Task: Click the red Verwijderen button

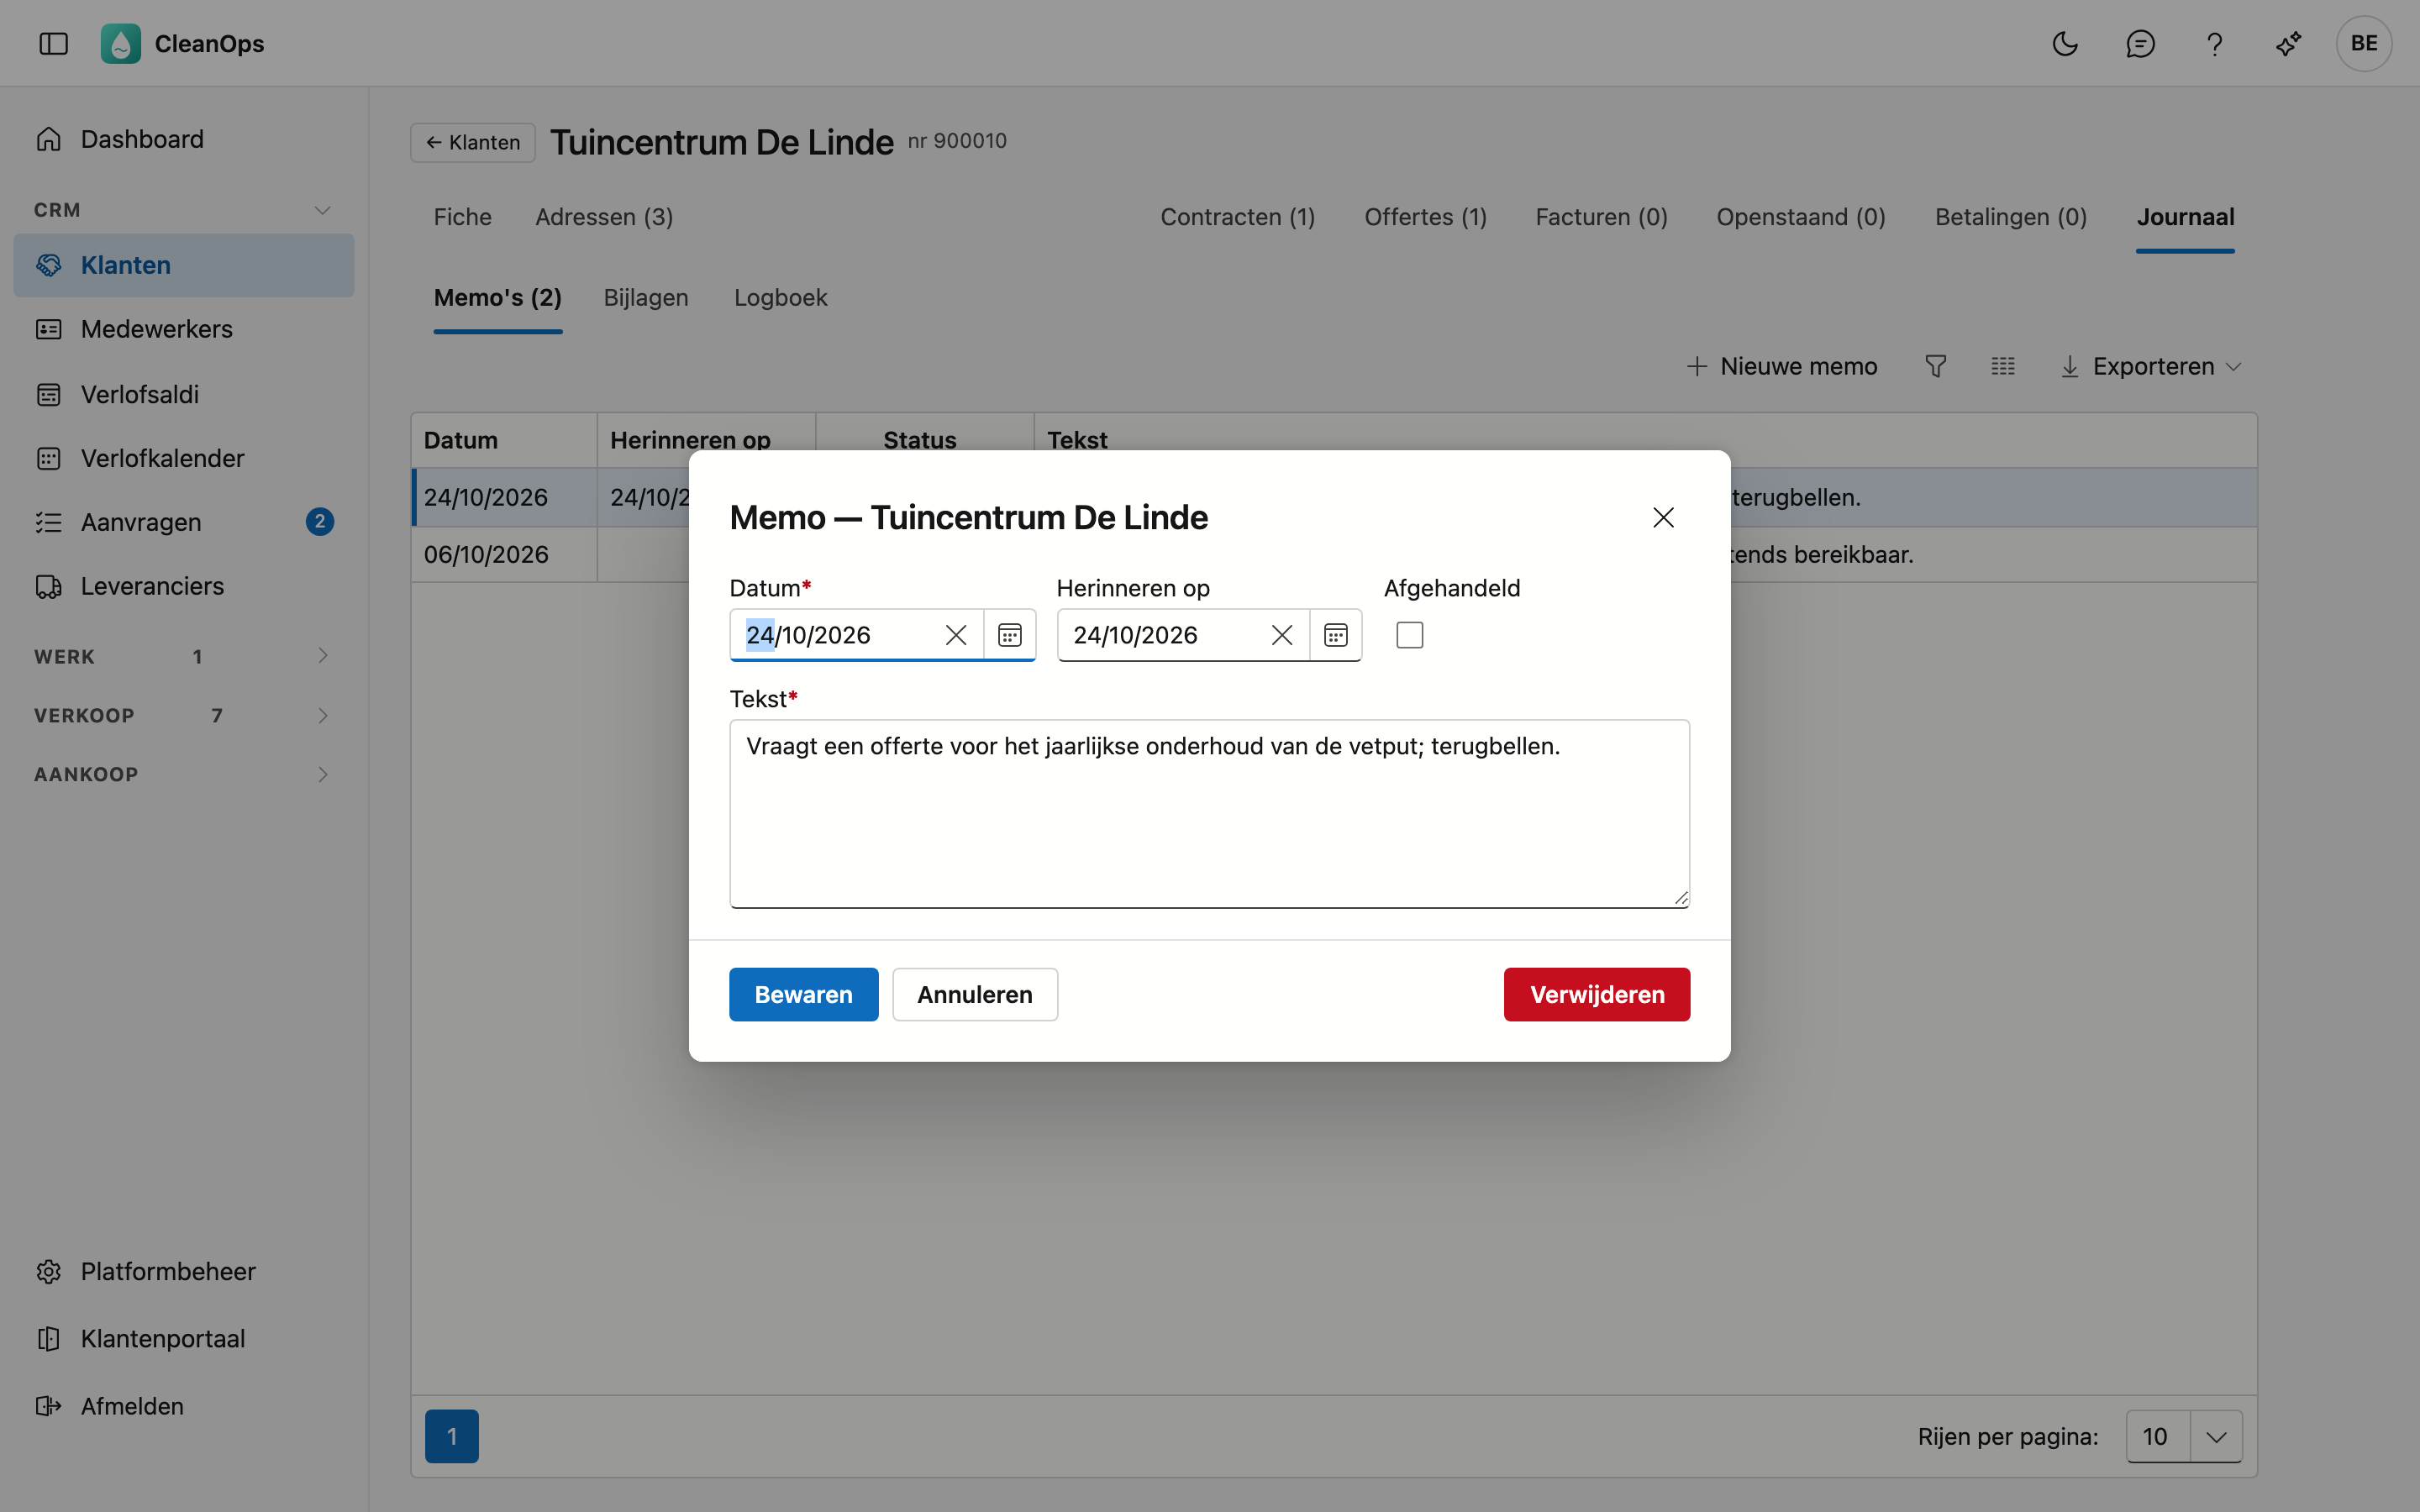Action: pyautogui.click(x=1596, y=994)
